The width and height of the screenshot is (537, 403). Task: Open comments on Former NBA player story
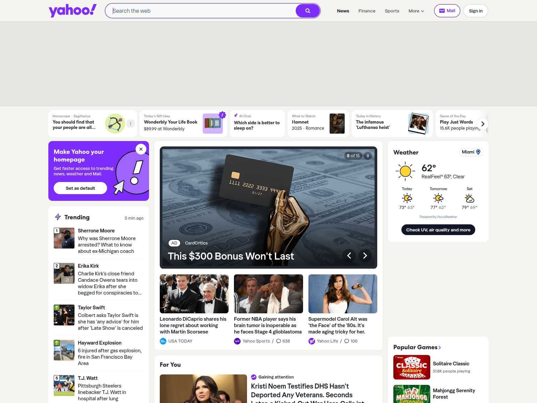pyautogui.click(x=283, y=341)
